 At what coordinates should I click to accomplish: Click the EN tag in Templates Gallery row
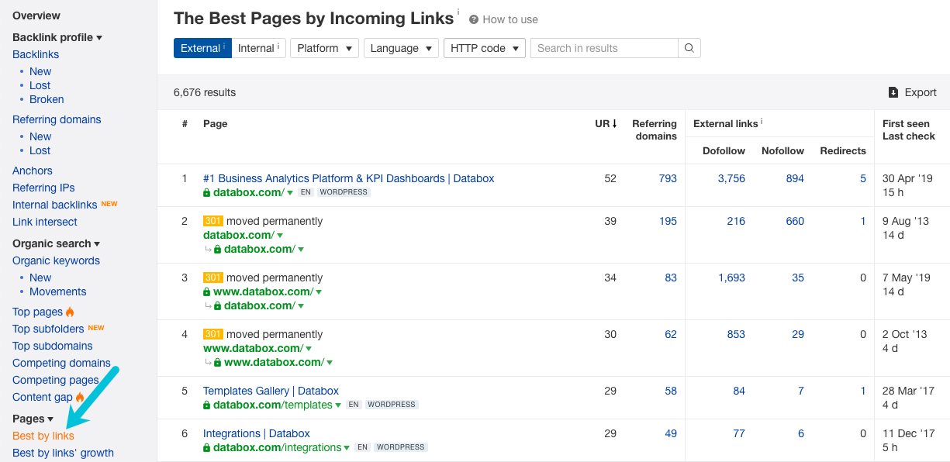[x=354, y=405]
